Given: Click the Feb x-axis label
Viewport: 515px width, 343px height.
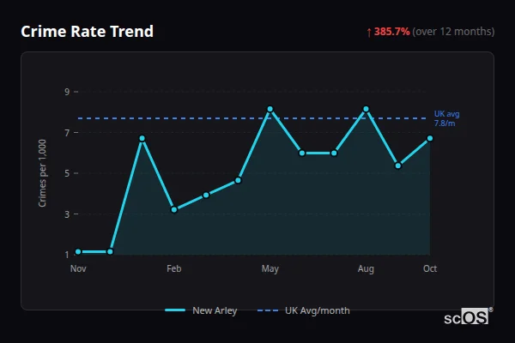Looking at the screenshot, I should 174,268.
